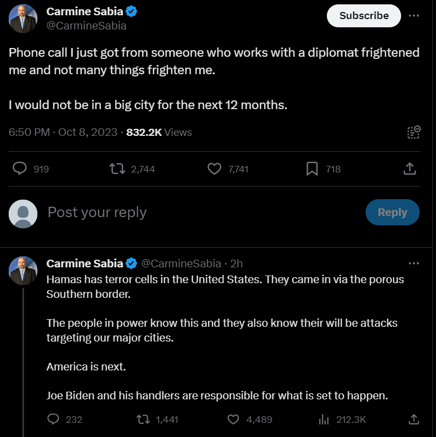This screenshot has width=436, height=437.
Task: Like the main post with 7,741 likes
Action: 214,169
